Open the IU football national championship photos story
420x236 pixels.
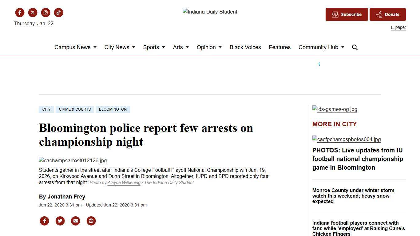click(x=358, y=159)
